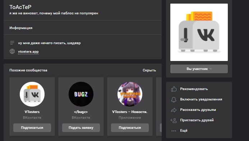The width and height of the screenshot is (249, 141).
Task: Open the </bugz> community avatar
Action: pyautogui.click(x=81, y=94)
